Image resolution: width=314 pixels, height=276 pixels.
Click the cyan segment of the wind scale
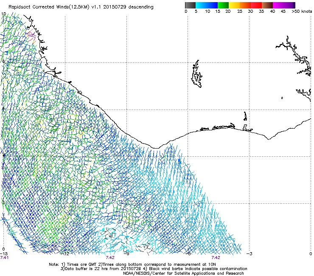pos(201,5)
